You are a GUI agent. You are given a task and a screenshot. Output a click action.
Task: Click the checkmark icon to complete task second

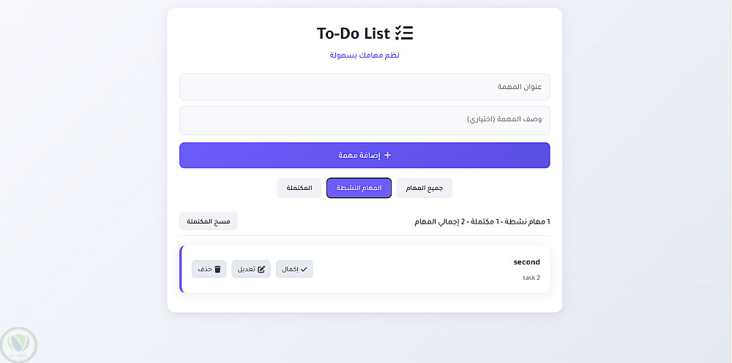304,270
